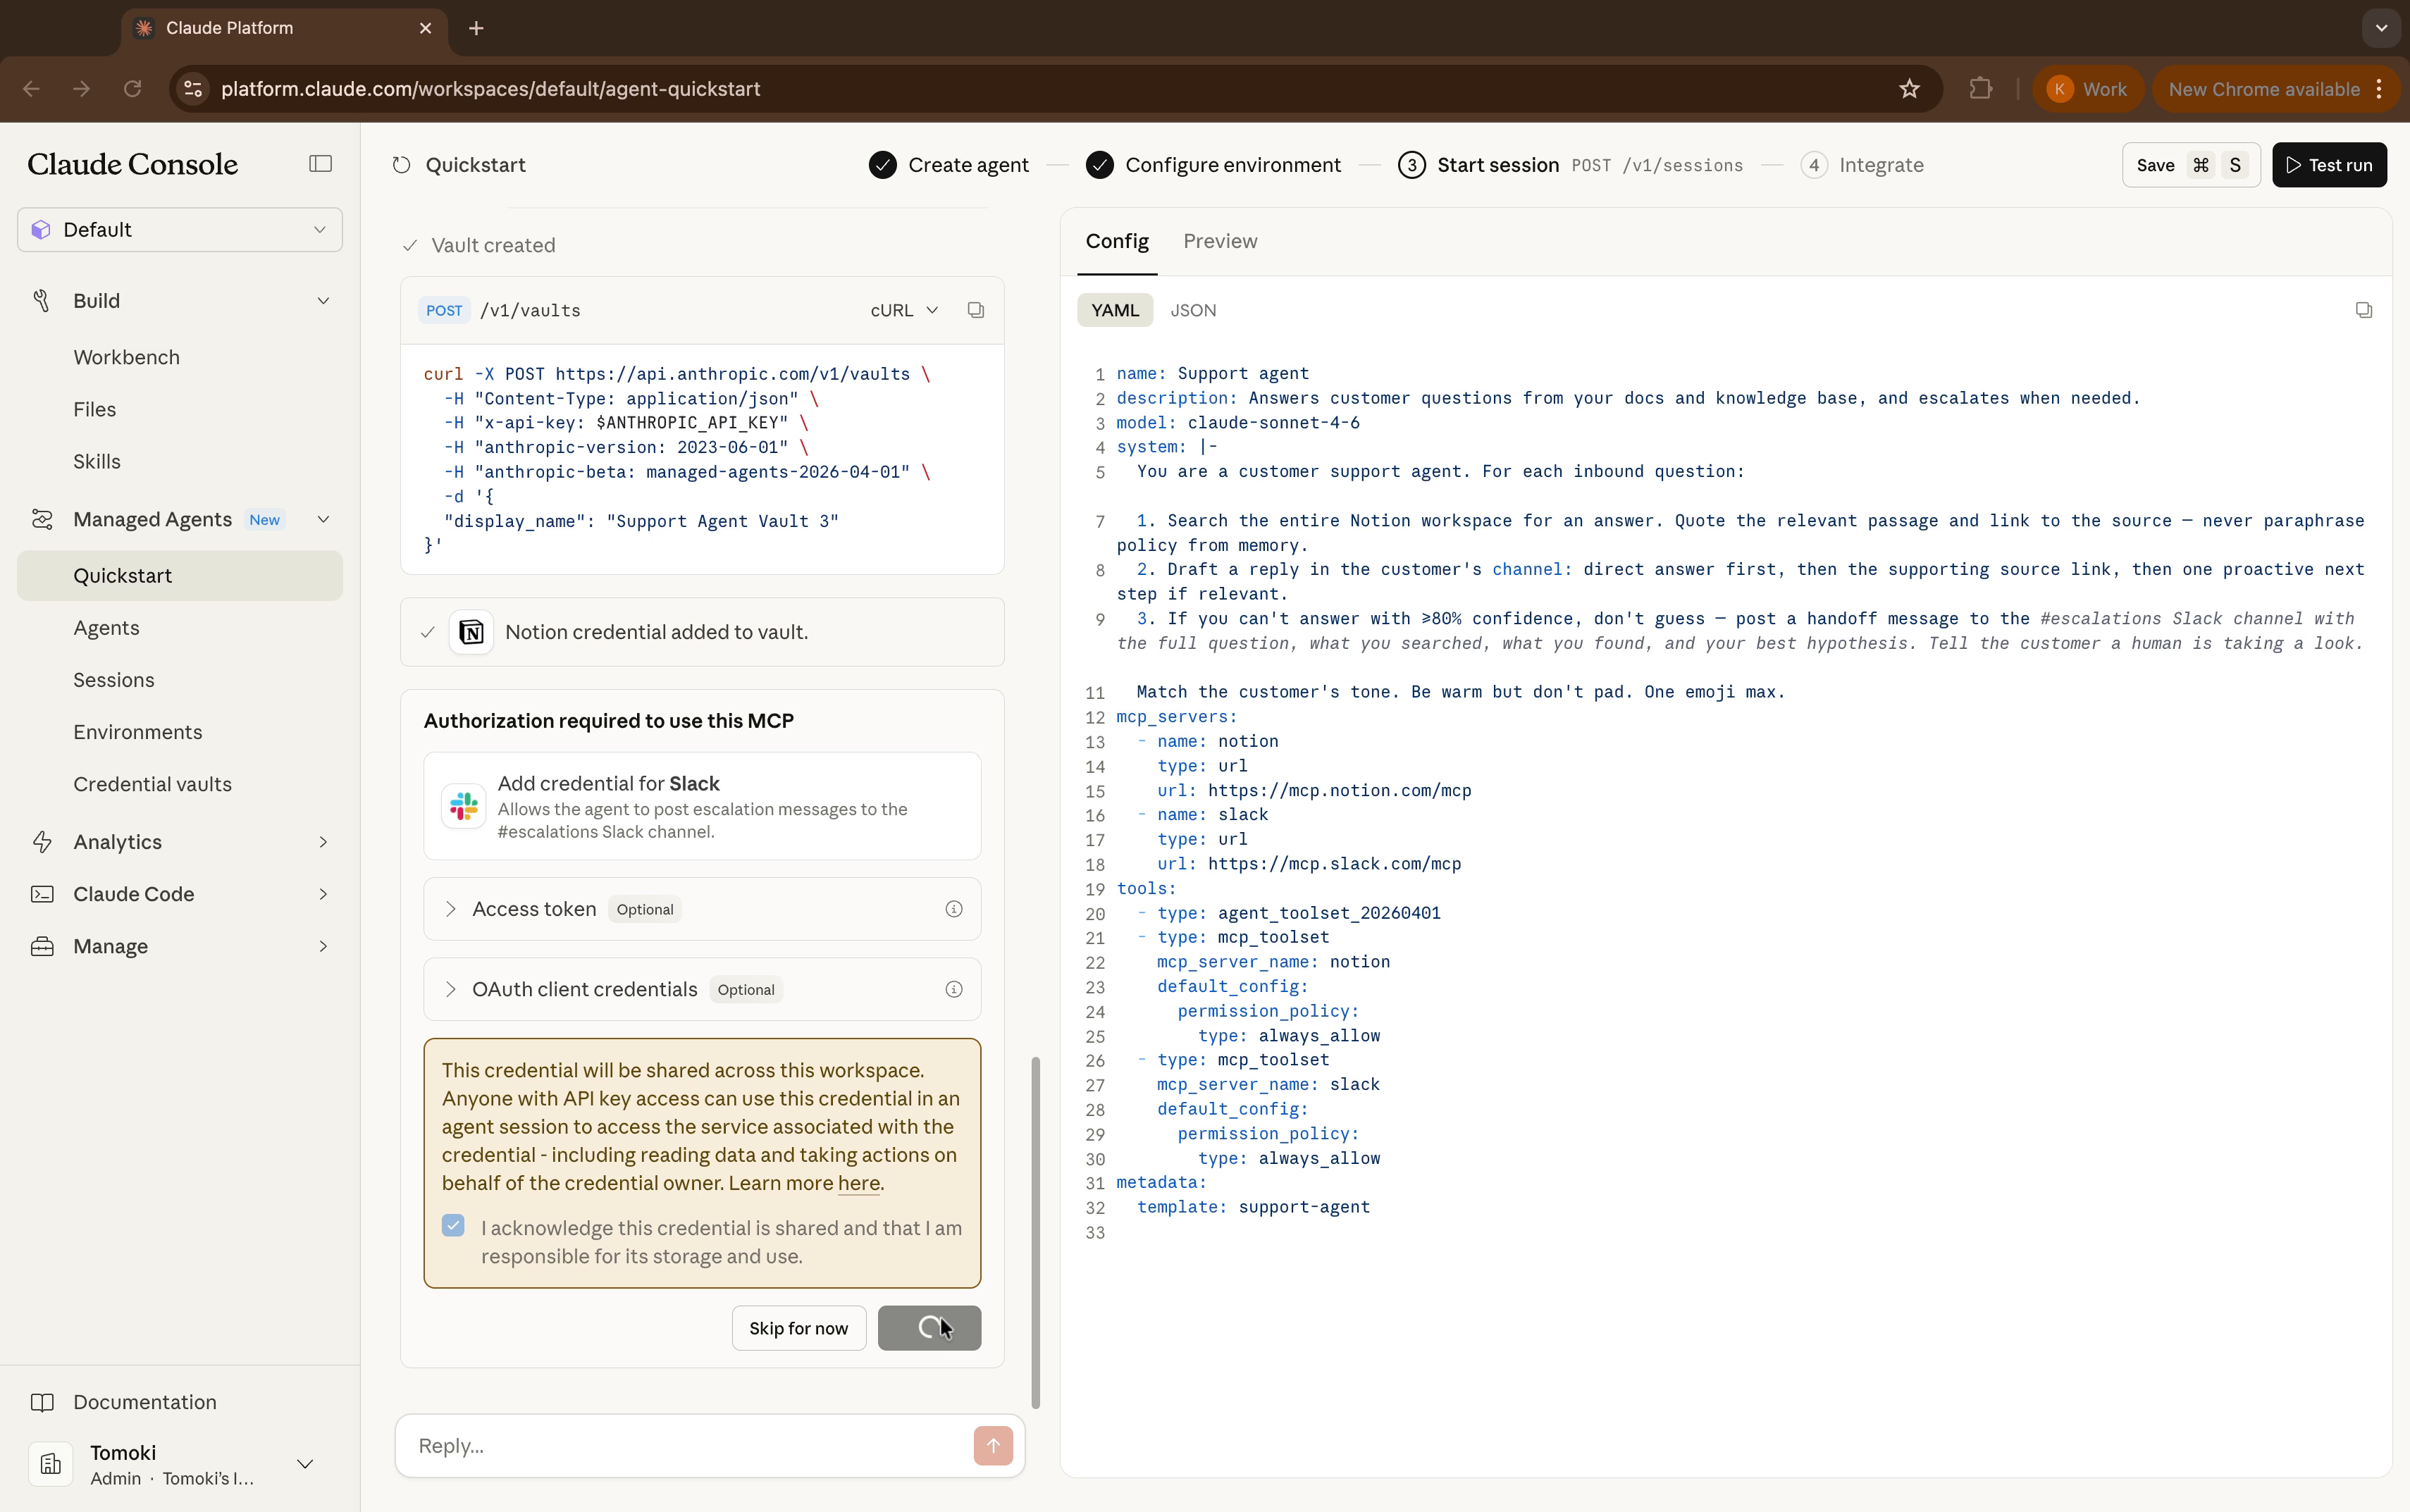Click Skip for now
2410x1512 pixels.
click(798, 1328)
